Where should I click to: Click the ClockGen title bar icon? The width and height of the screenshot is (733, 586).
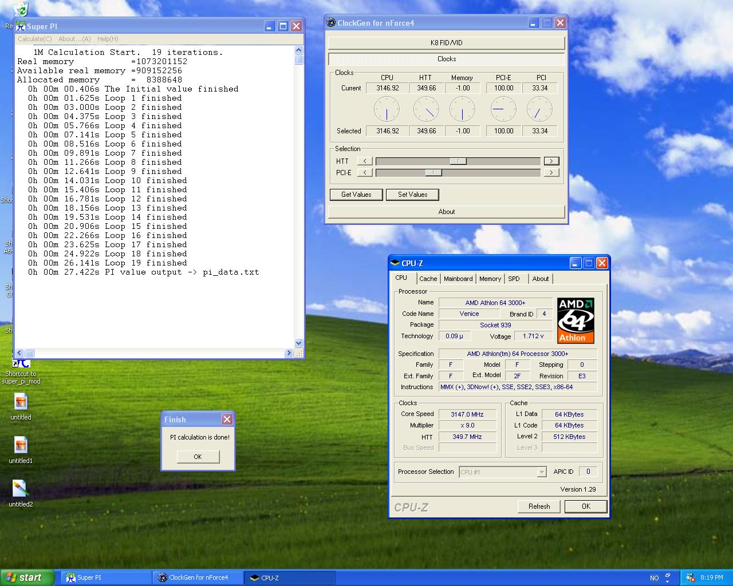click(330, 23)
